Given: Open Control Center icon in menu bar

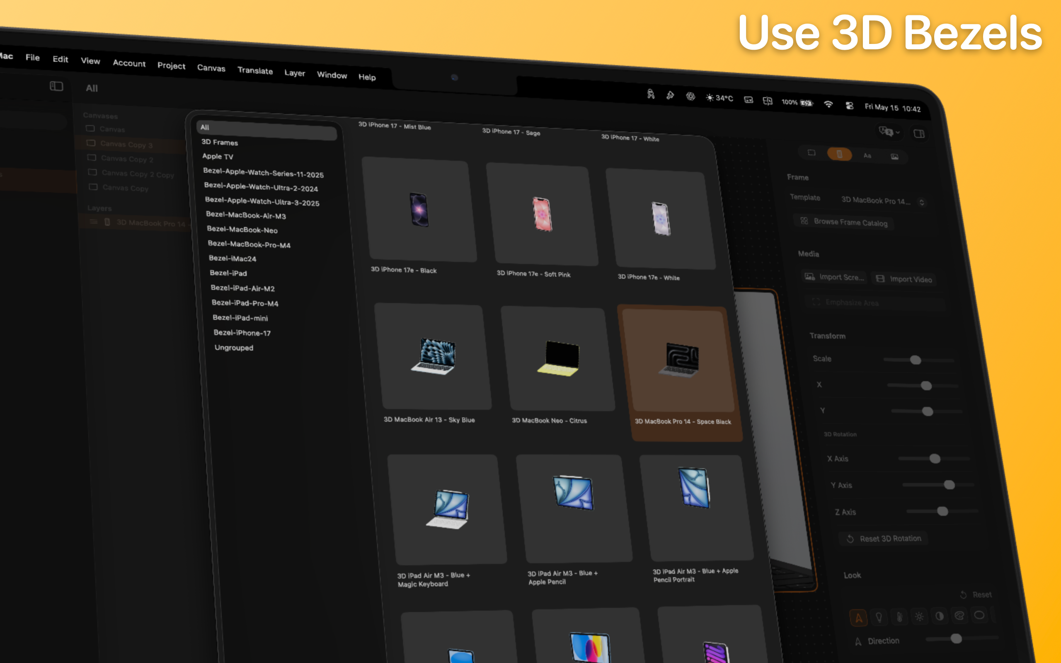Looking at the screenshot, I should (x=849, y=105).
